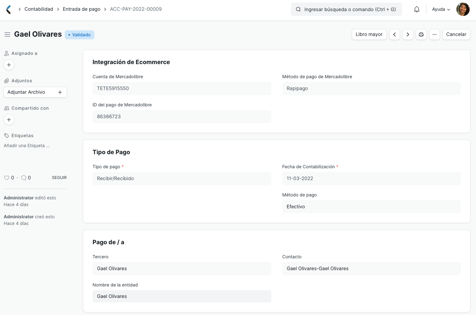Click breadcrumb text ACC-PAY-2022-00009
Image resolution: width=476 pixels, height=315 pixels.
[x=136, y=9]
